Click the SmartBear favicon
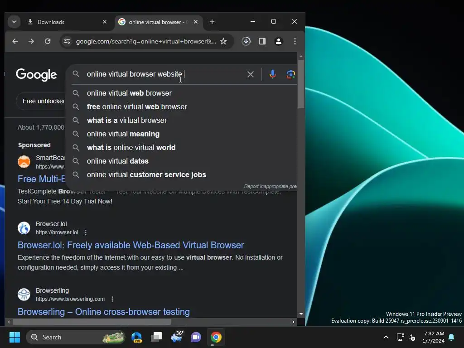Screen dimensions: 464x348 (24, 162)
